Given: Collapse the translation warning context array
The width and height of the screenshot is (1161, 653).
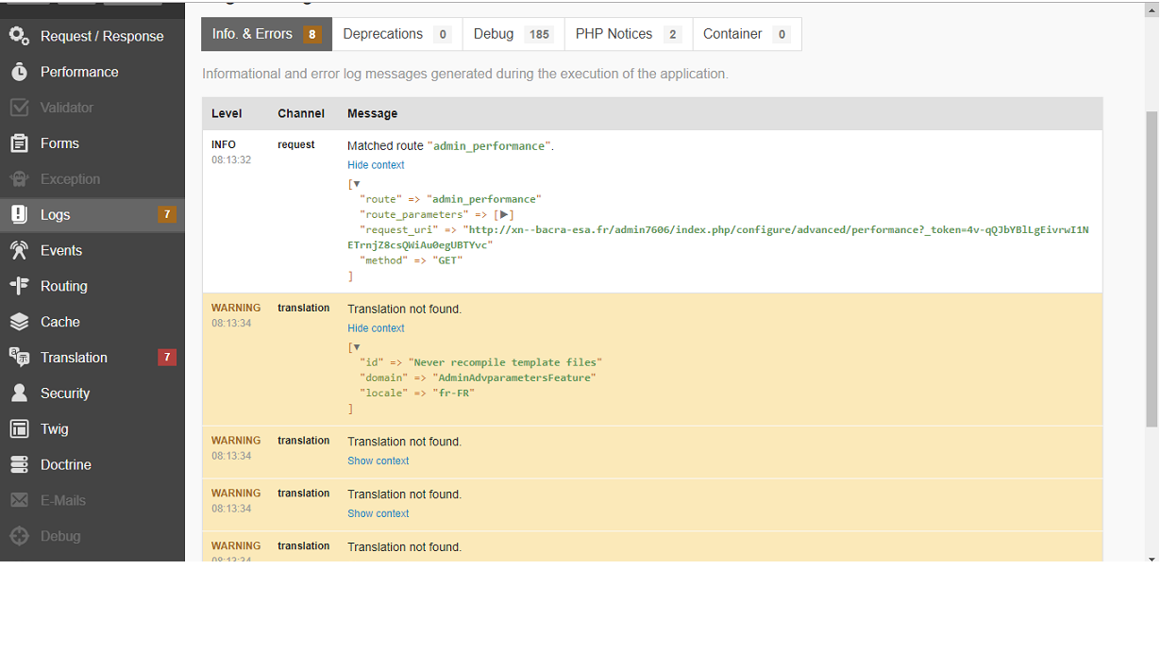Looking at the screenshot, I should point(357,347).
